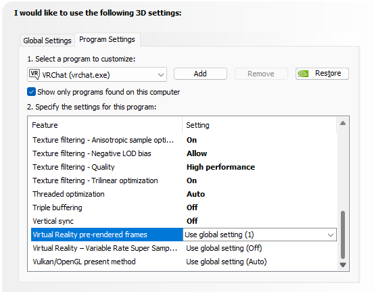This screenshot has height=292, width=374.
Task: Open Virtual Reality pre-rendered frames dropdown arrow
Action: pyautogui.click(x=330, y=235)
